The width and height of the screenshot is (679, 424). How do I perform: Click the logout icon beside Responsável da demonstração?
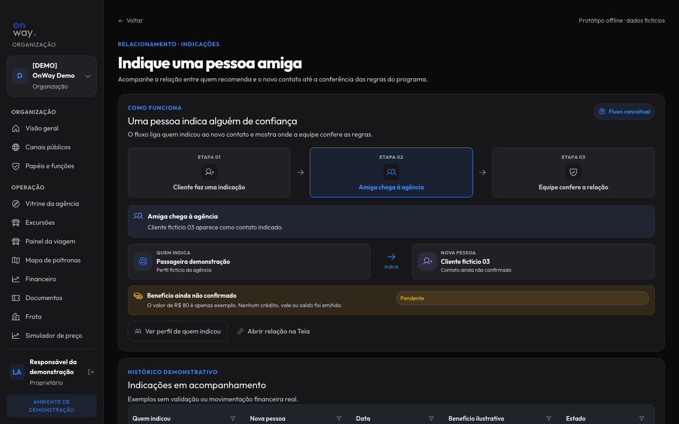coord(91,372)
